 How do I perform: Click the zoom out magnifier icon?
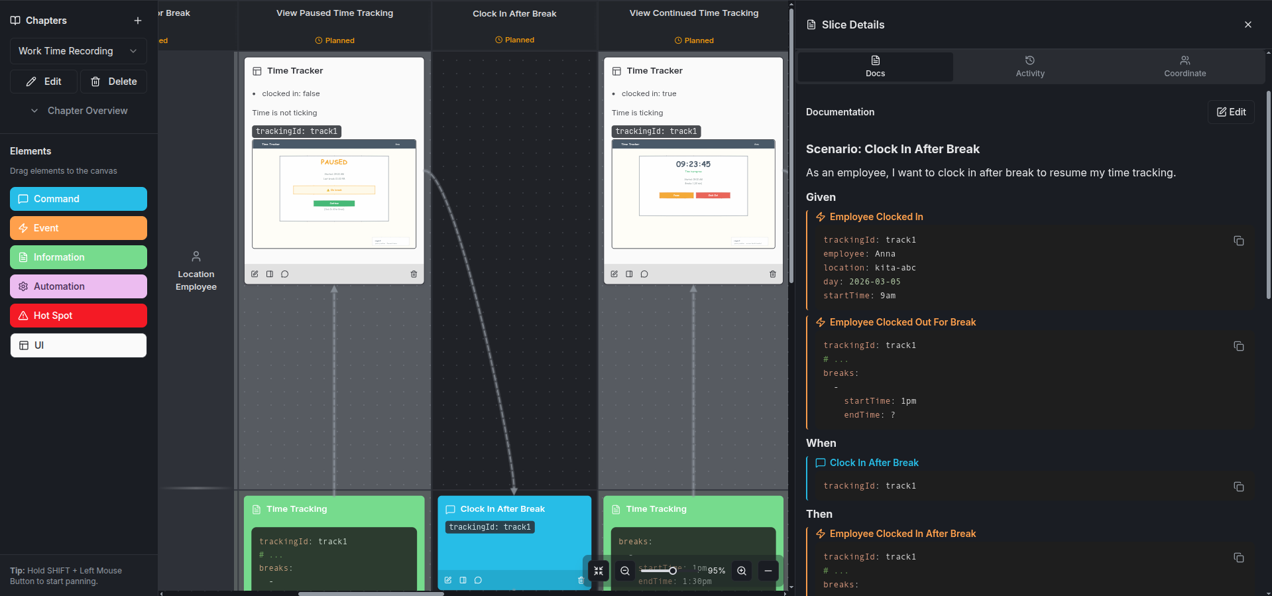[x=625, y=571]
